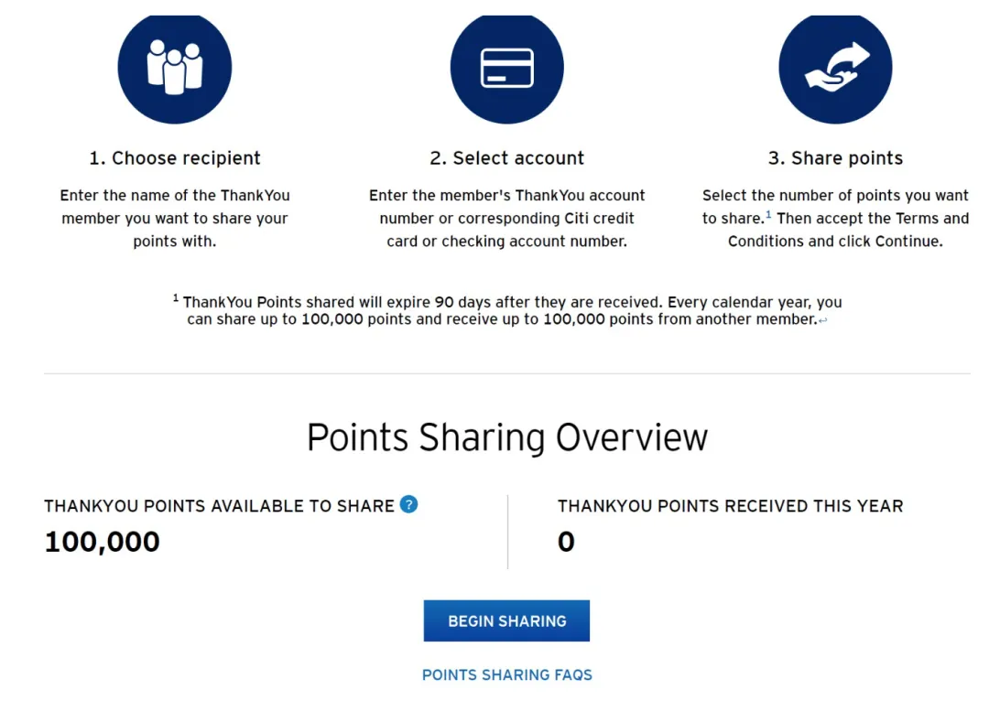This screenshot has width=989, height=701.
Task: Click the Share points description paragraph
Action: click(x=836, y=218)
